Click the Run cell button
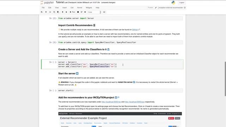The height and width of the screenshot is (127, 226). [x=72, y=12]
